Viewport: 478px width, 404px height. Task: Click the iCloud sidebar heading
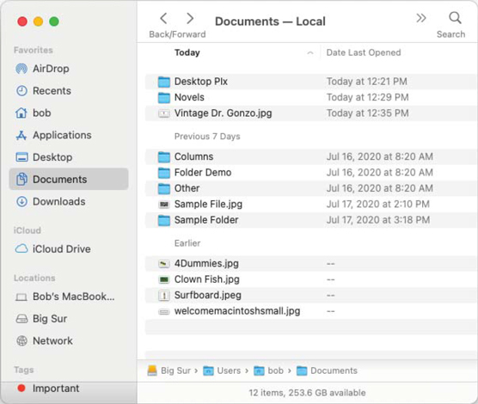click(28, 230)
